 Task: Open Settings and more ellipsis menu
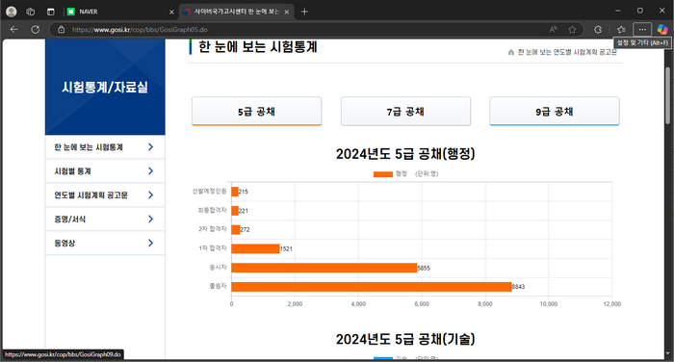click(642, 29)
